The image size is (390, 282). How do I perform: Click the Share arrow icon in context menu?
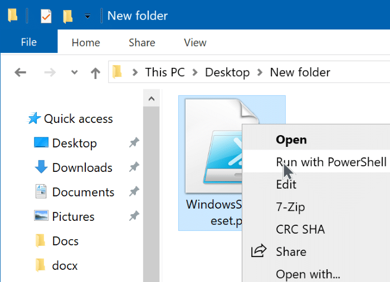tap(259, 251)
